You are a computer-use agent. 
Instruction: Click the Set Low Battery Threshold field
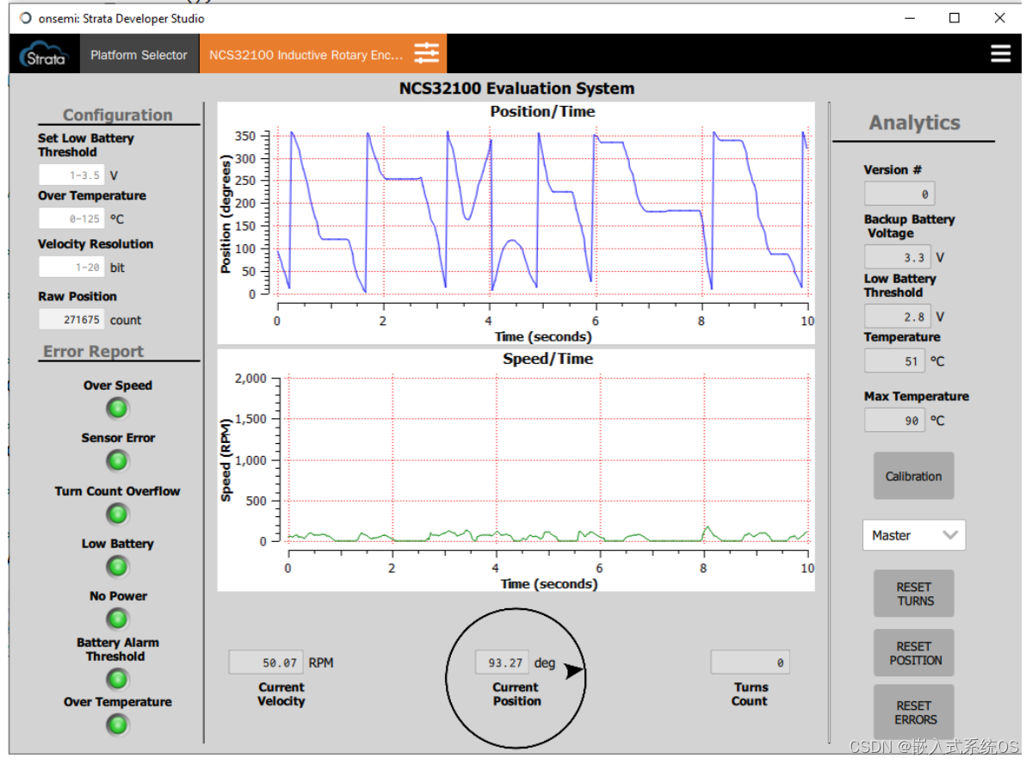pos(71,176)
